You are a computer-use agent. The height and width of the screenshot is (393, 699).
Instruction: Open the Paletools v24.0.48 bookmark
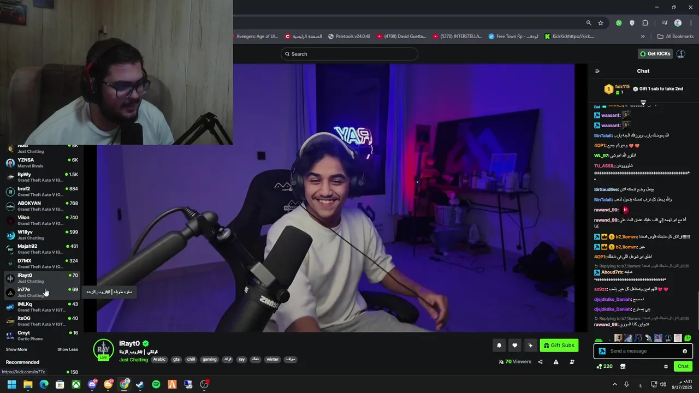tap(349, 37)
